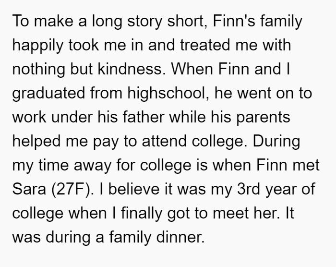Viewport: 336px width, 267px height.
Task: Click the word "During" in the text
Action: click(x=276, y=142)
